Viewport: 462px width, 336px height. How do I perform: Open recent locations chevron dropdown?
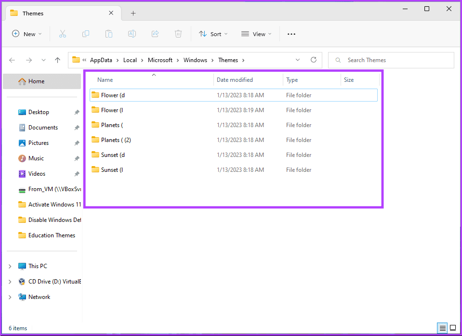(44, 60)
